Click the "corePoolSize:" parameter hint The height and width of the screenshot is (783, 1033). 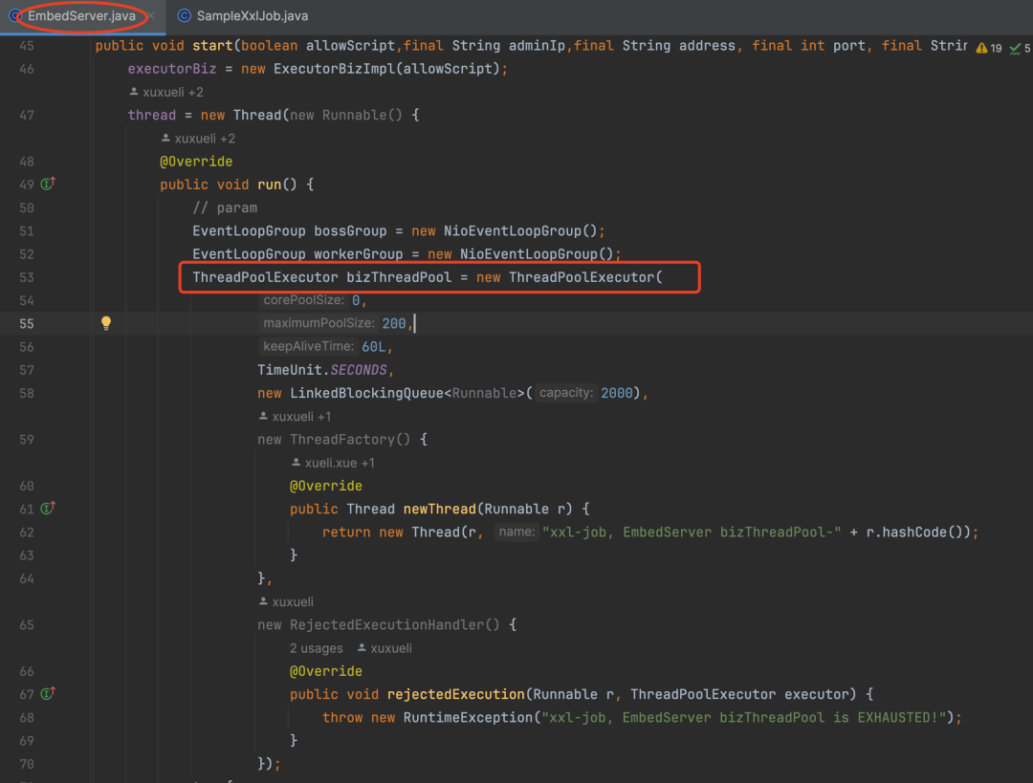pos(304,300)
